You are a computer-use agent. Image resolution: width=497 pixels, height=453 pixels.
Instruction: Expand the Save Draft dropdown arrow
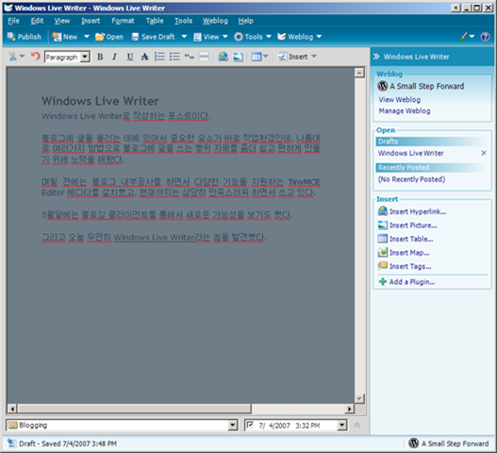pos(184,37)
